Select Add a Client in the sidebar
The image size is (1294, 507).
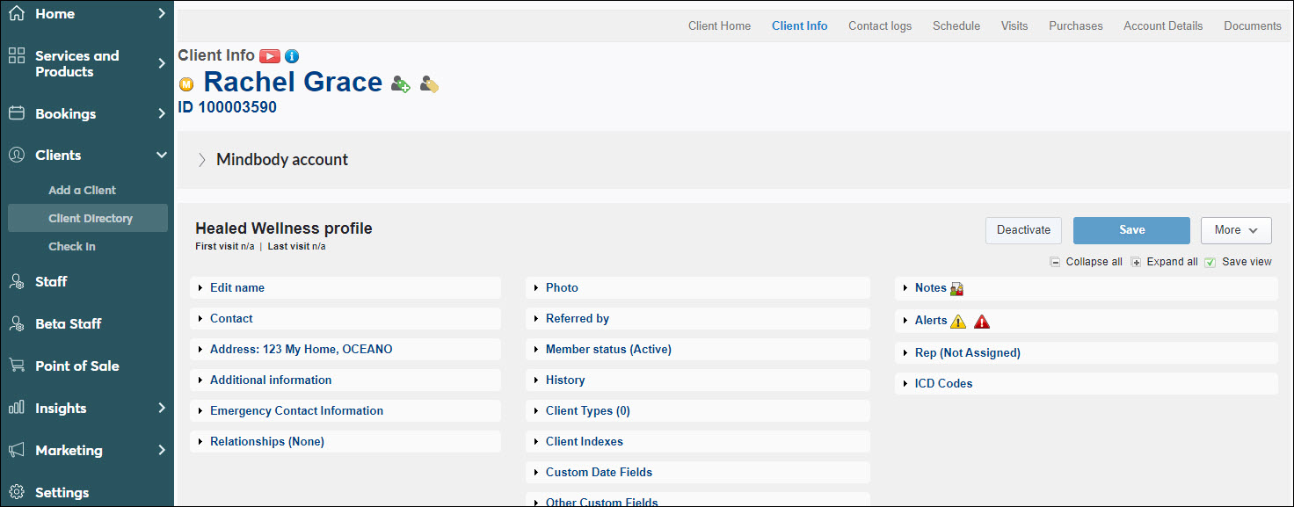click(x=82, y=190)
